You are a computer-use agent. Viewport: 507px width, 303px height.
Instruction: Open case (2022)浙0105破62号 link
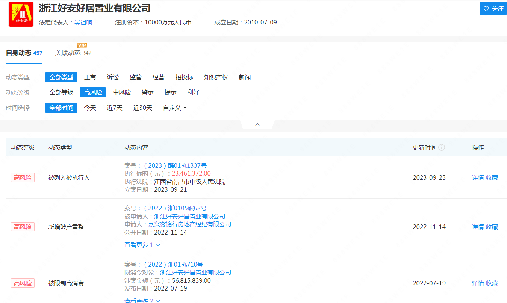click(175, 208)
